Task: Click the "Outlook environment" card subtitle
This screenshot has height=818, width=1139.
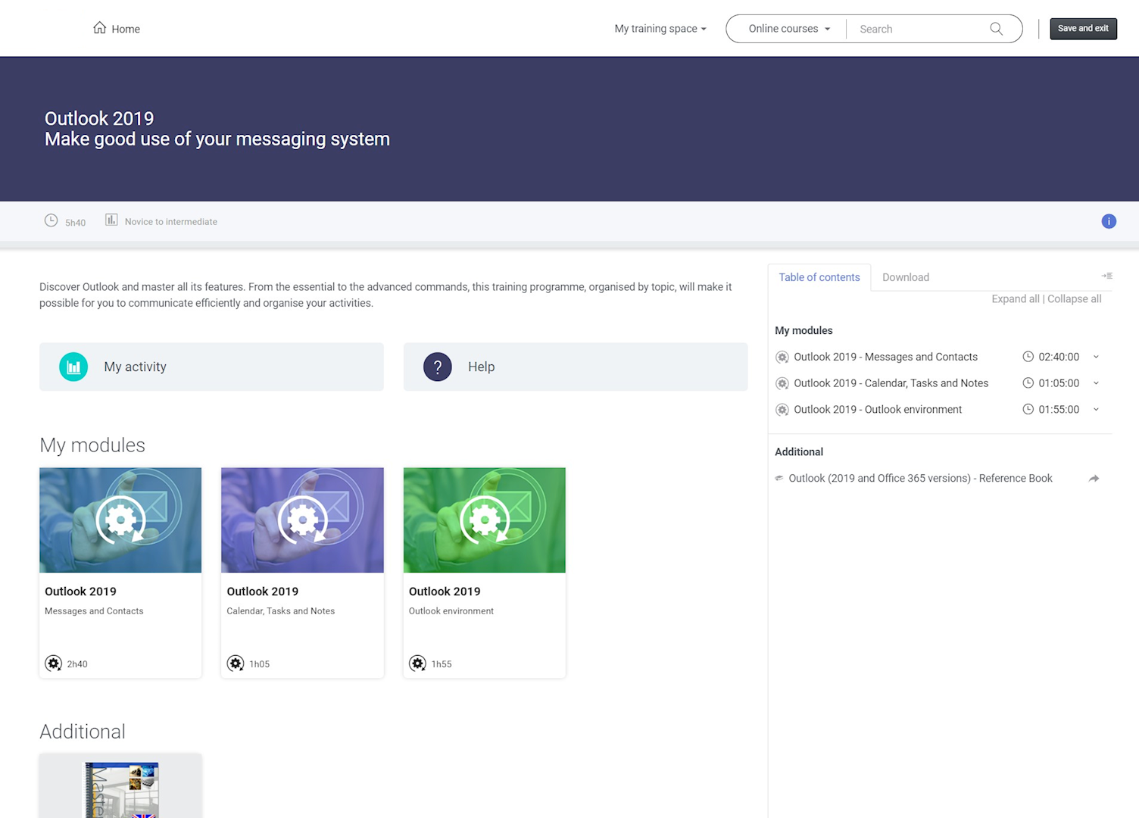Action: (451, 611)
